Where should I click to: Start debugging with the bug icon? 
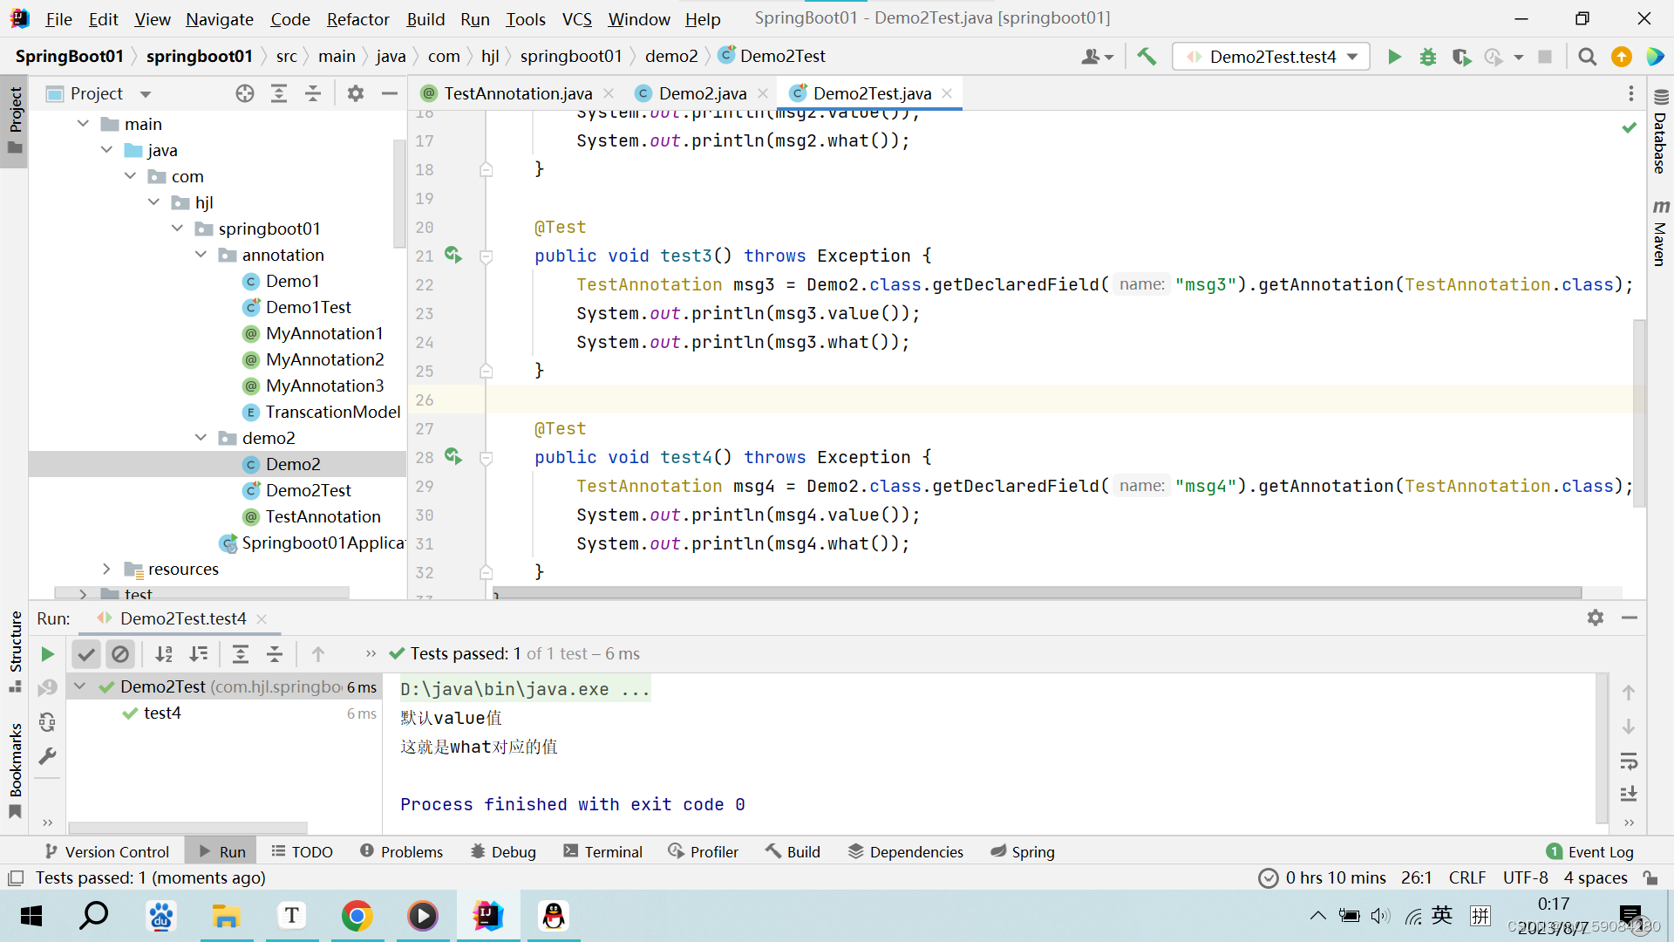(x=1427, y=57)
